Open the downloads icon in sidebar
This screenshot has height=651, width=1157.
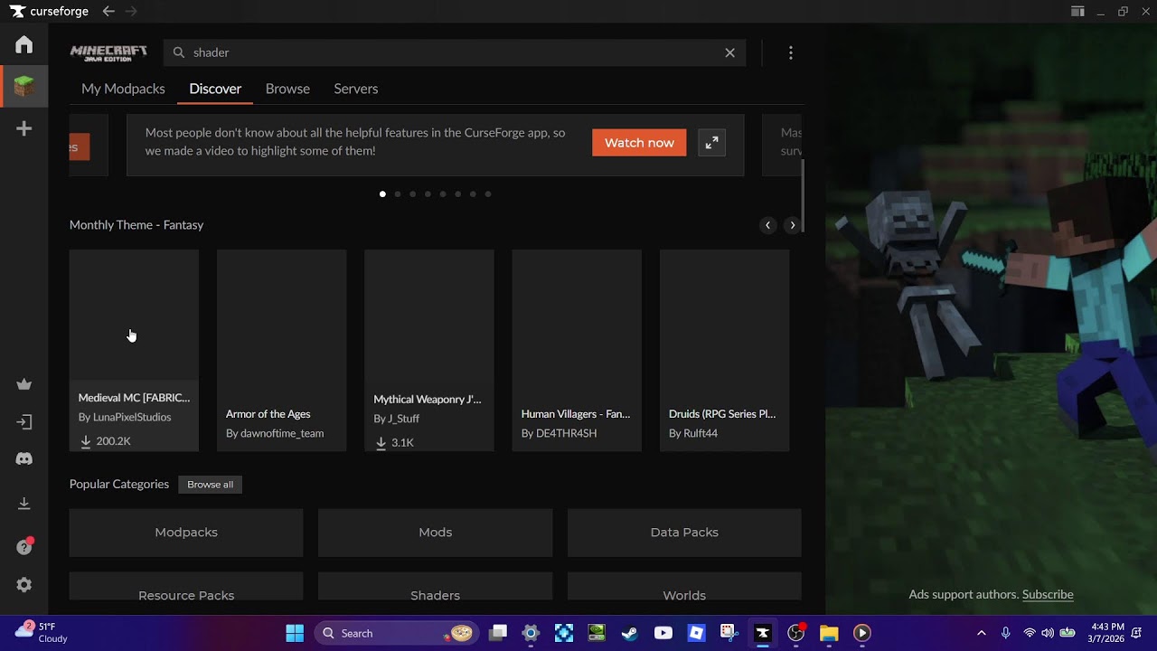point(24,504)
